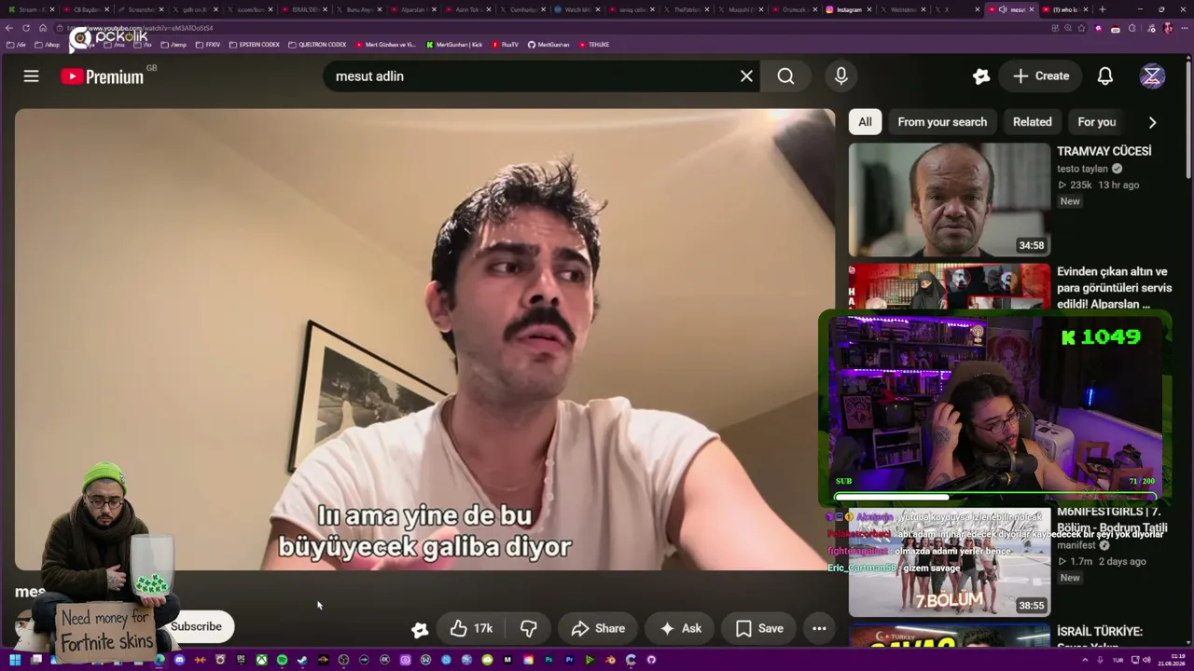Open the 'MertGunhan | Kick' bookmark
The height and width of the screenshot is (671, 1194).
click(x=454, y=45)
